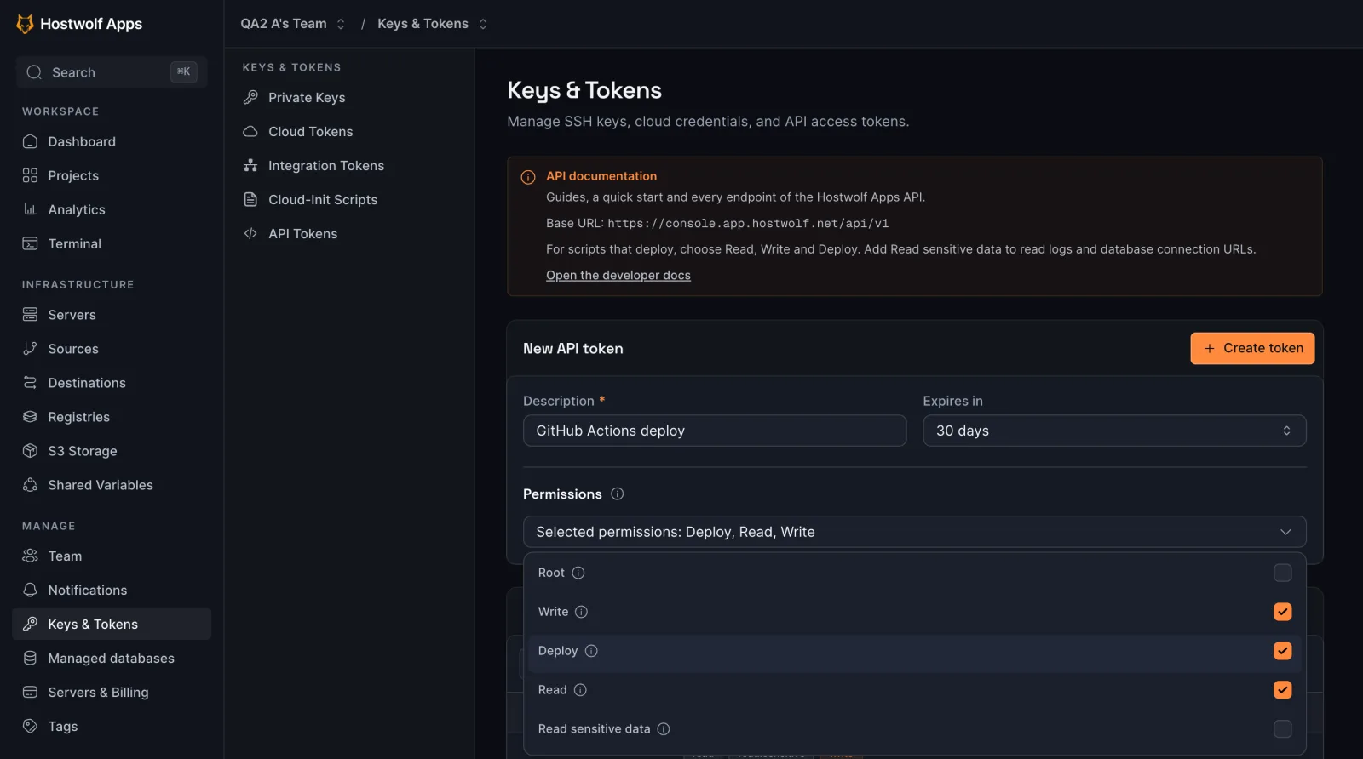The width and height of the screenshot is (1363, 759).
Task: Open Destinations in sidebar
Action: pos(112,383)
